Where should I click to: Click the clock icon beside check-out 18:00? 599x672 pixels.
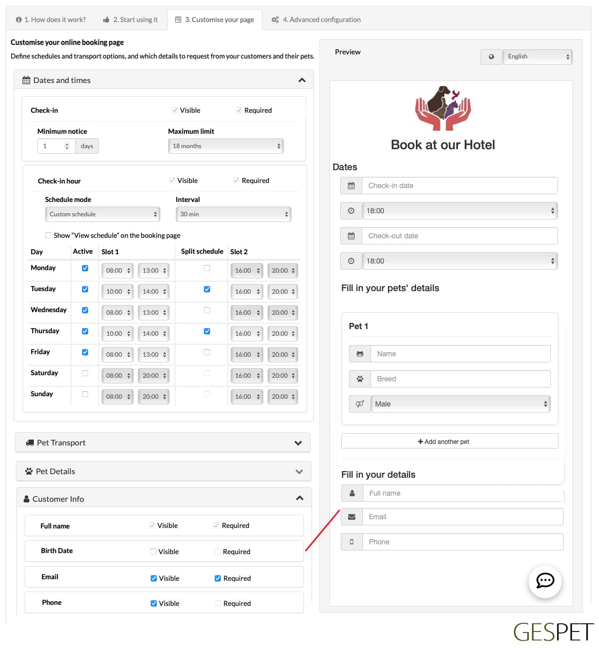(x=351, y=261)
